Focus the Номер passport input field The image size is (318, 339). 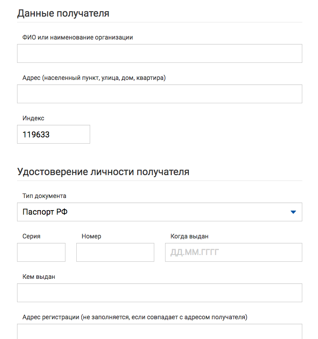tap(115, 252)
